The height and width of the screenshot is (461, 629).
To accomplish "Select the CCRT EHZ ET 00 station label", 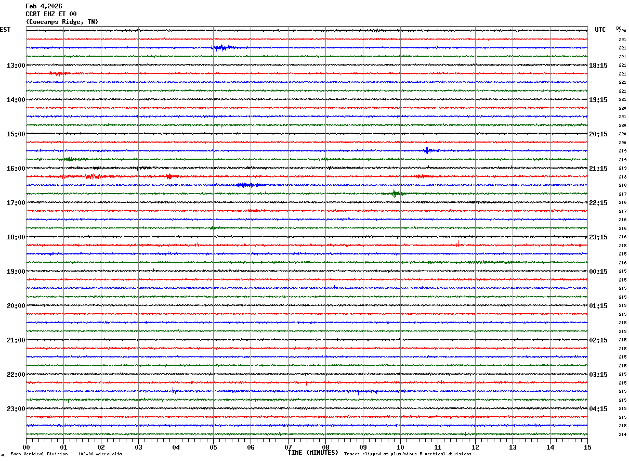I will point(51,14).
